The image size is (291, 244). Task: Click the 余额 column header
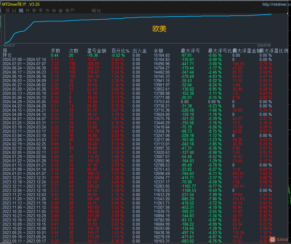pos(158,51)
